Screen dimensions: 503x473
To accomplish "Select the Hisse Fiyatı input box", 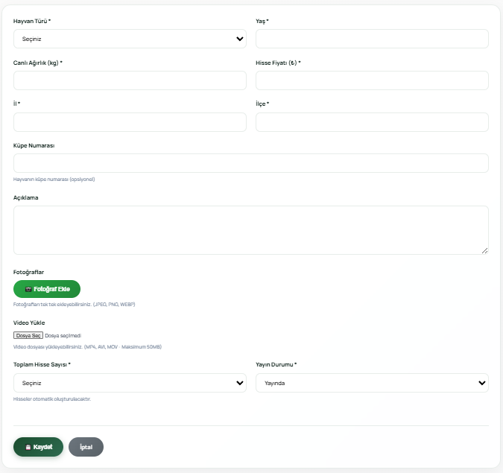I will tap(371, 80).
